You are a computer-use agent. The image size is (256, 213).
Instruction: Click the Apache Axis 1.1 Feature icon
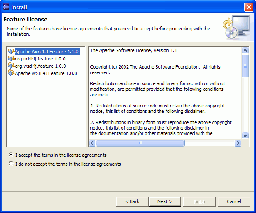point(11,52)
